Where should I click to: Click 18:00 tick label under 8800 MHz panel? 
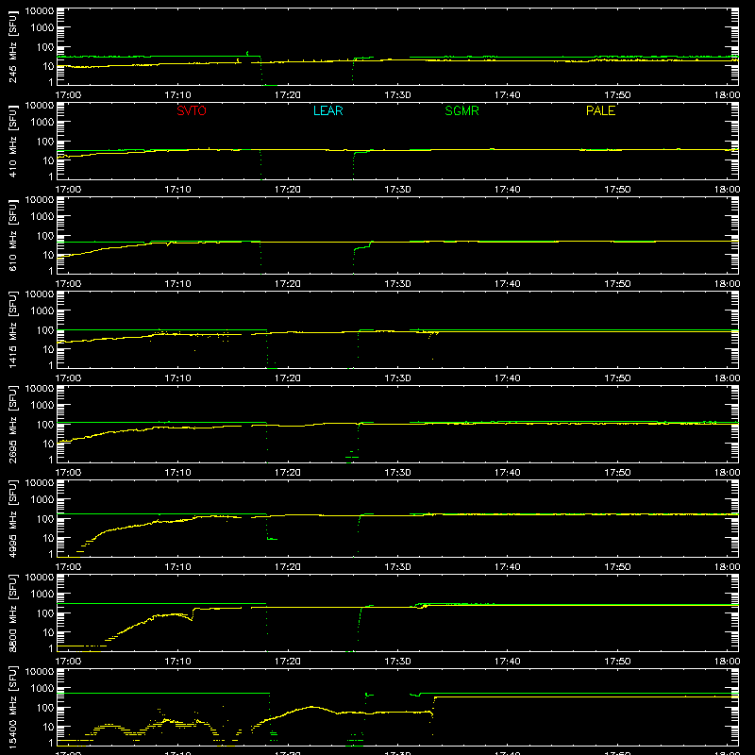pyautogui.click(x=727, y=662)
